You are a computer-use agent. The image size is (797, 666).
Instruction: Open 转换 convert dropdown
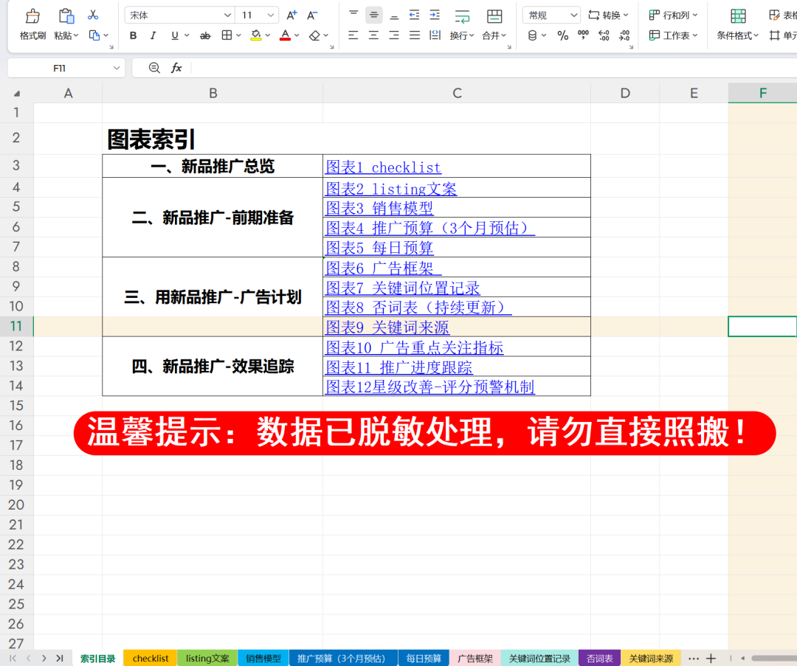[608, 15]
